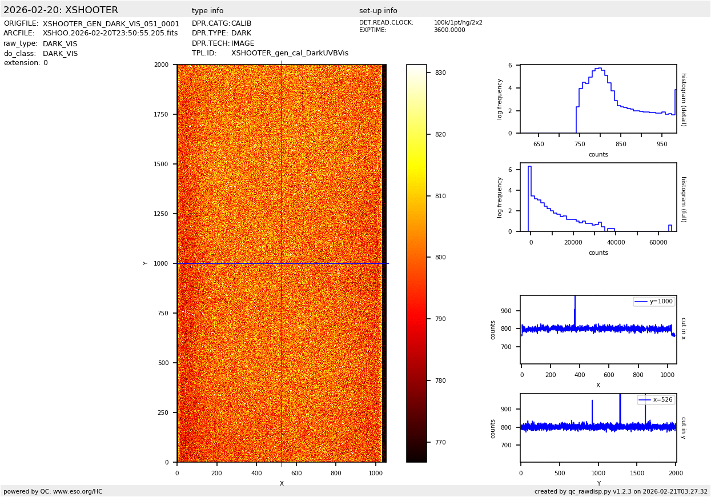Image resolution: width=711 pixels, height=497 pixels.
Task: Select the 'type info' header
Action: point(207,11)
